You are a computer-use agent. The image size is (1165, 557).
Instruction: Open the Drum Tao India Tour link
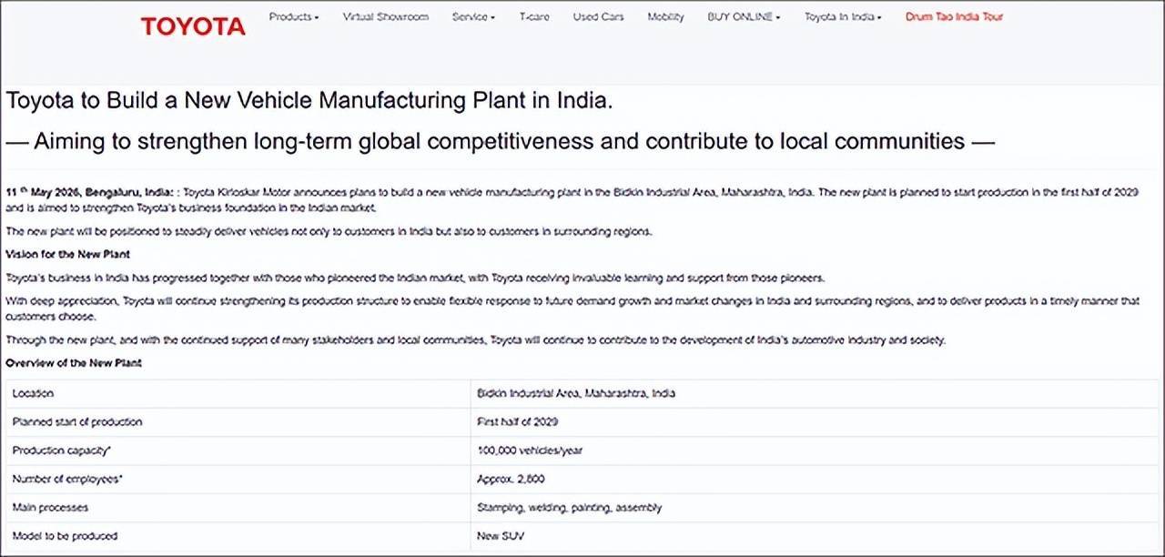click(x=954, y=16)
